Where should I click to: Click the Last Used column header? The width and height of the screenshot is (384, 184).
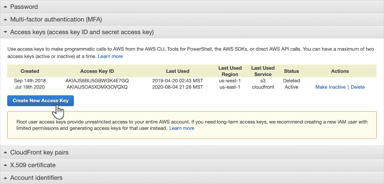coord(178,71)
